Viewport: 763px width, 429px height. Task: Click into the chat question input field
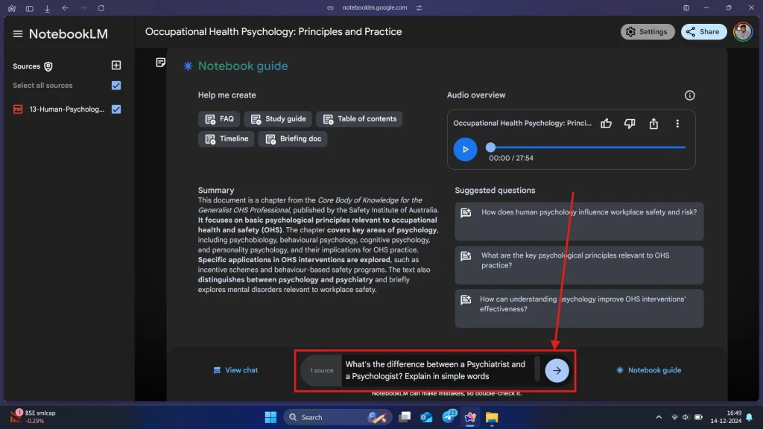438,371
